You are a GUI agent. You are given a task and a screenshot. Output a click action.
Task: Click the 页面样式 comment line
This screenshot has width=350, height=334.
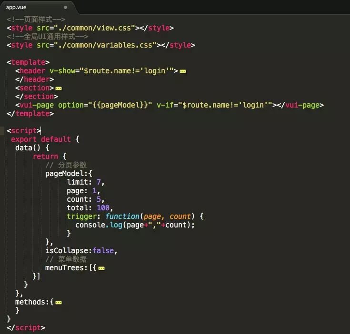tap(36, 20)
